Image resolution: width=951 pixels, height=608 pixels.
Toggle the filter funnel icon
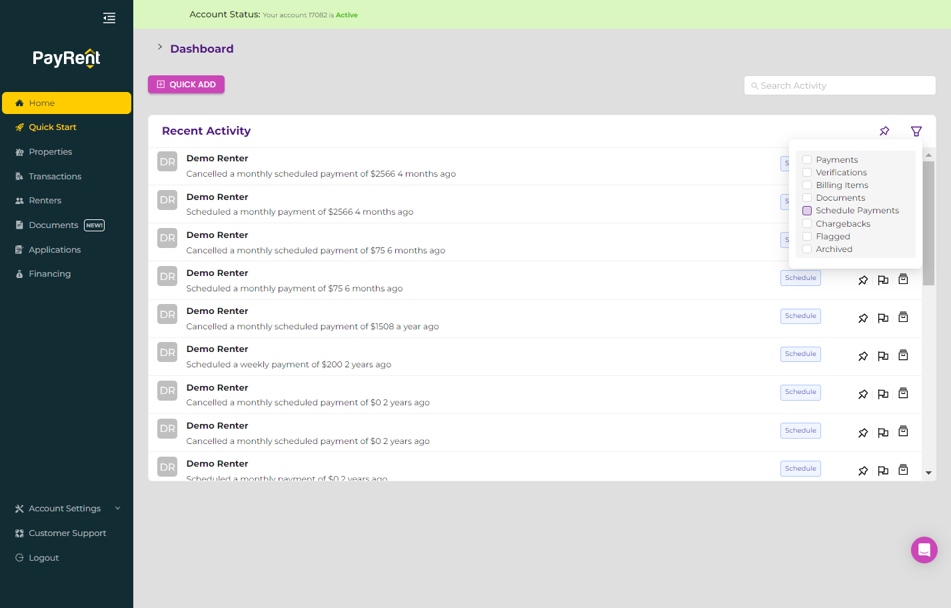916,131
